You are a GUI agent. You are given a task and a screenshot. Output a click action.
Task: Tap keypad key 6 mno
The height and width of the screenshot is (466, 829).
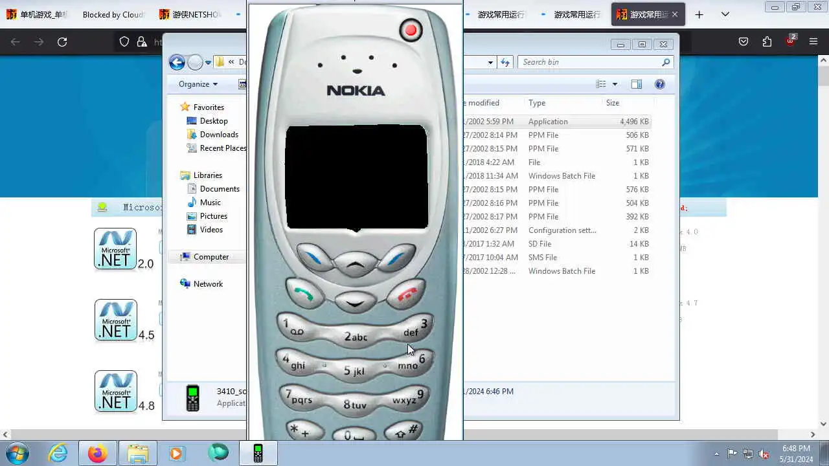[412, 362]
